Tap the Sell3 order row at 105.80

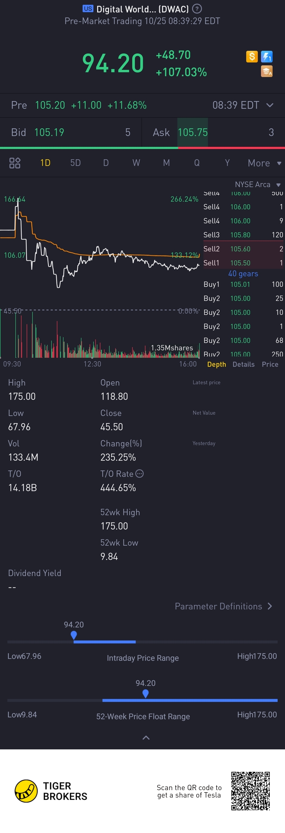(x=243, y=235)
